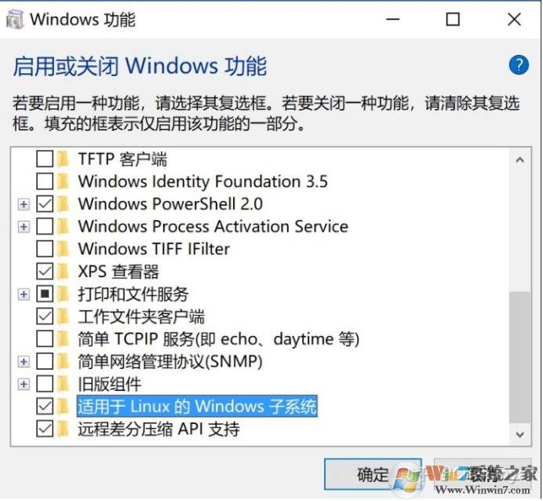Select the 简单 TCPIP 服务 list item
This screenshot has width=543, height=501.
[218, 339]
